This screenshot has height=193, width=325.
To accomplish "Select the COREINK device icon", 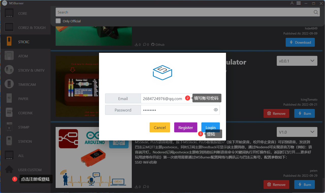I will pos(9,113).
